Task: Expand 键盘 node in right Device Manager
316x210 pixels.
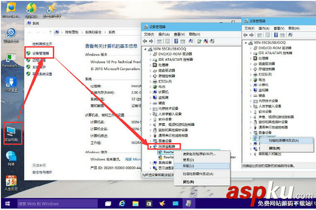Action: pyautogui.click(x=251, y=96)
